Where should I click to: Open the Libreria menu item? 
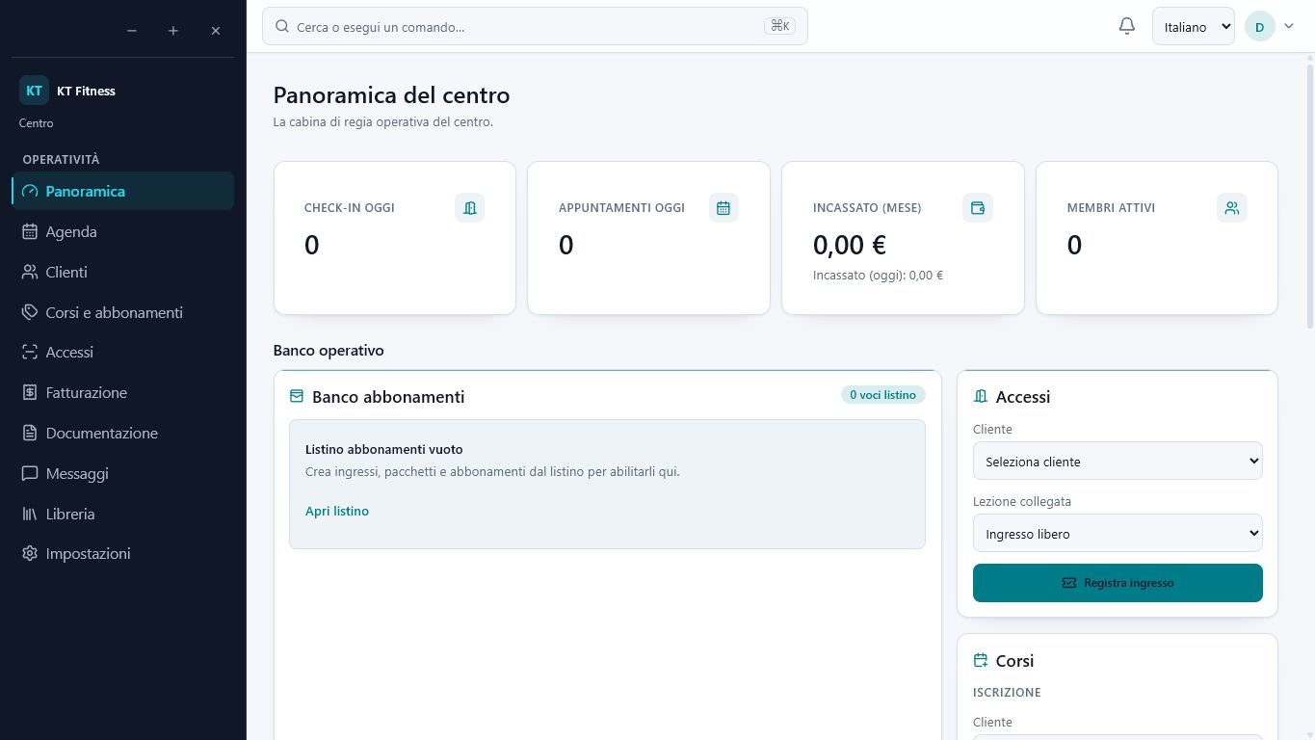click(123, 514)
